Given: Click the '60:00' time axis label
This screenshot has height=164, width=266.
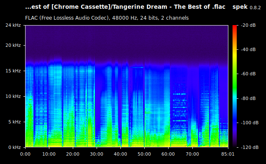Looking at the screenshot, I should coord(168,154).
